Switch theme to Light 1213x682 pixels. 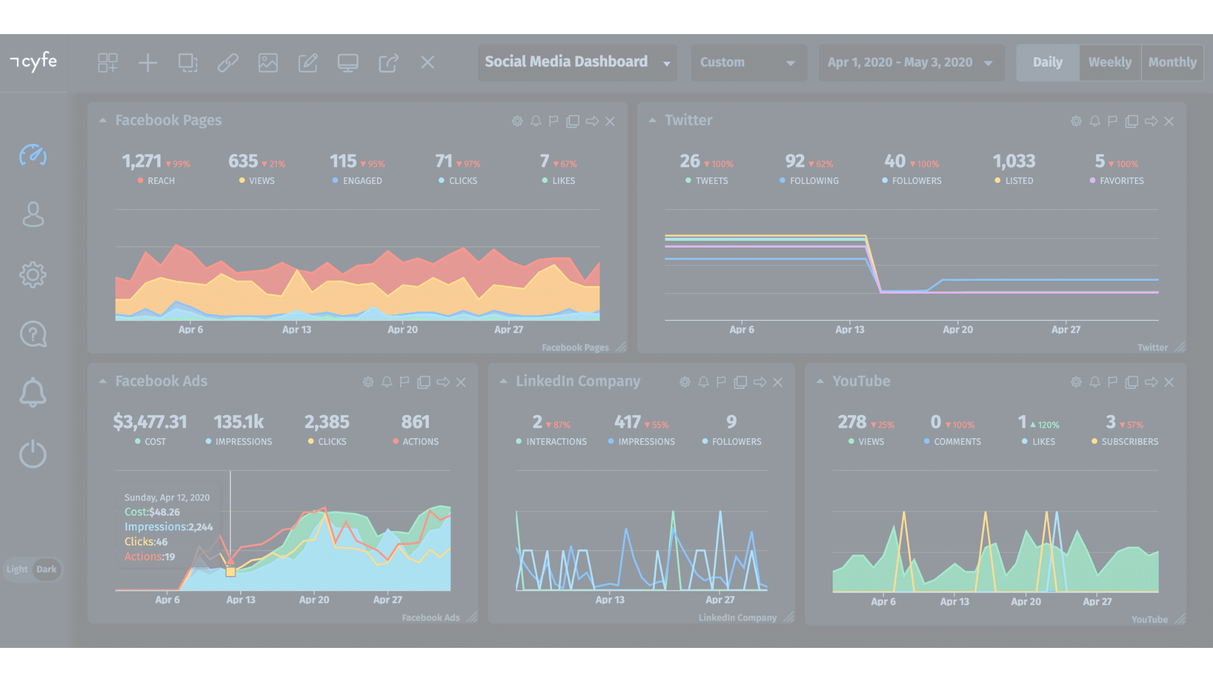[x=17, y=570]
